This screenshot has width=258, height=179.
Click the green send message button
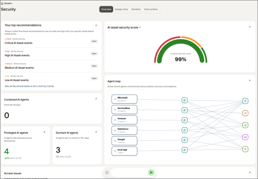click(151, 172)
